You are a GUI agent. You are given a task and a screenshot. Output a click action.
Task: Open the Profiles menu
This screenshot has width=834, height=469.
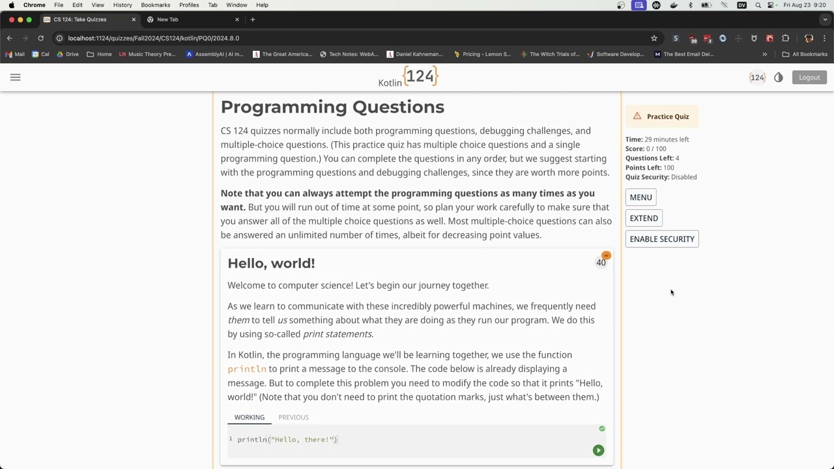[189, 5]
